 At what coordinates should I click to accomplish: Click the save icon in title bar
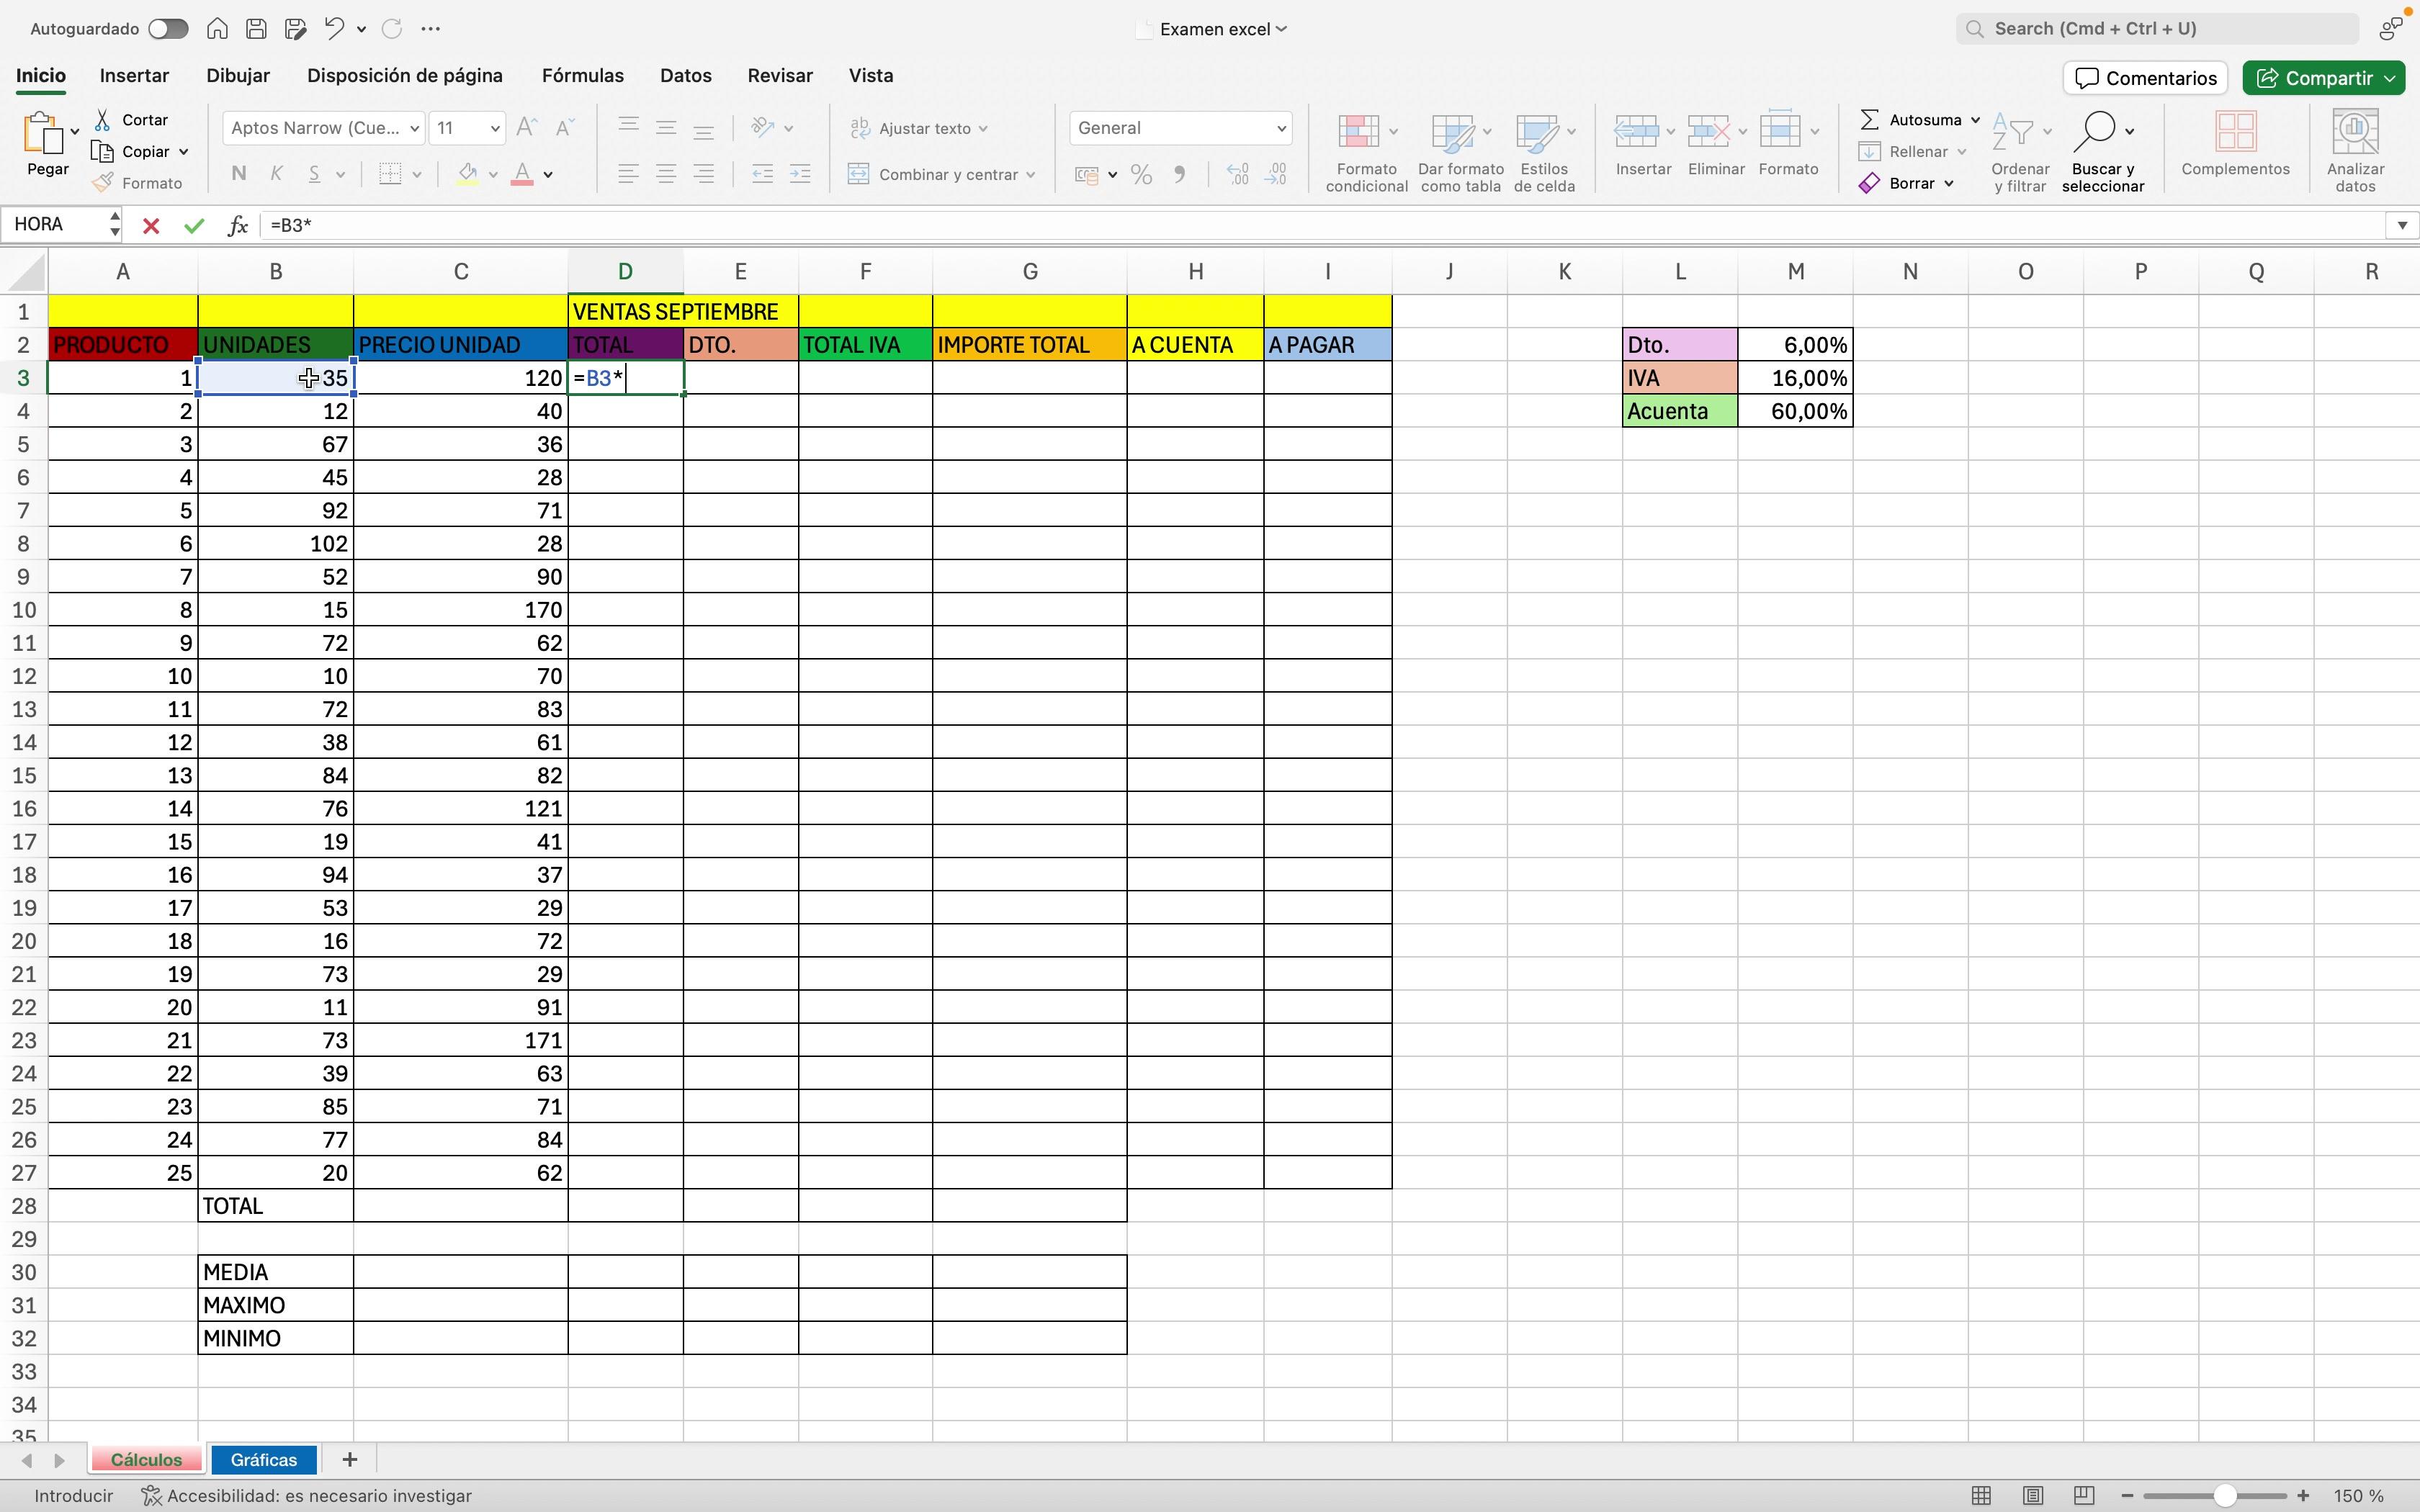(x=256, y=29)
